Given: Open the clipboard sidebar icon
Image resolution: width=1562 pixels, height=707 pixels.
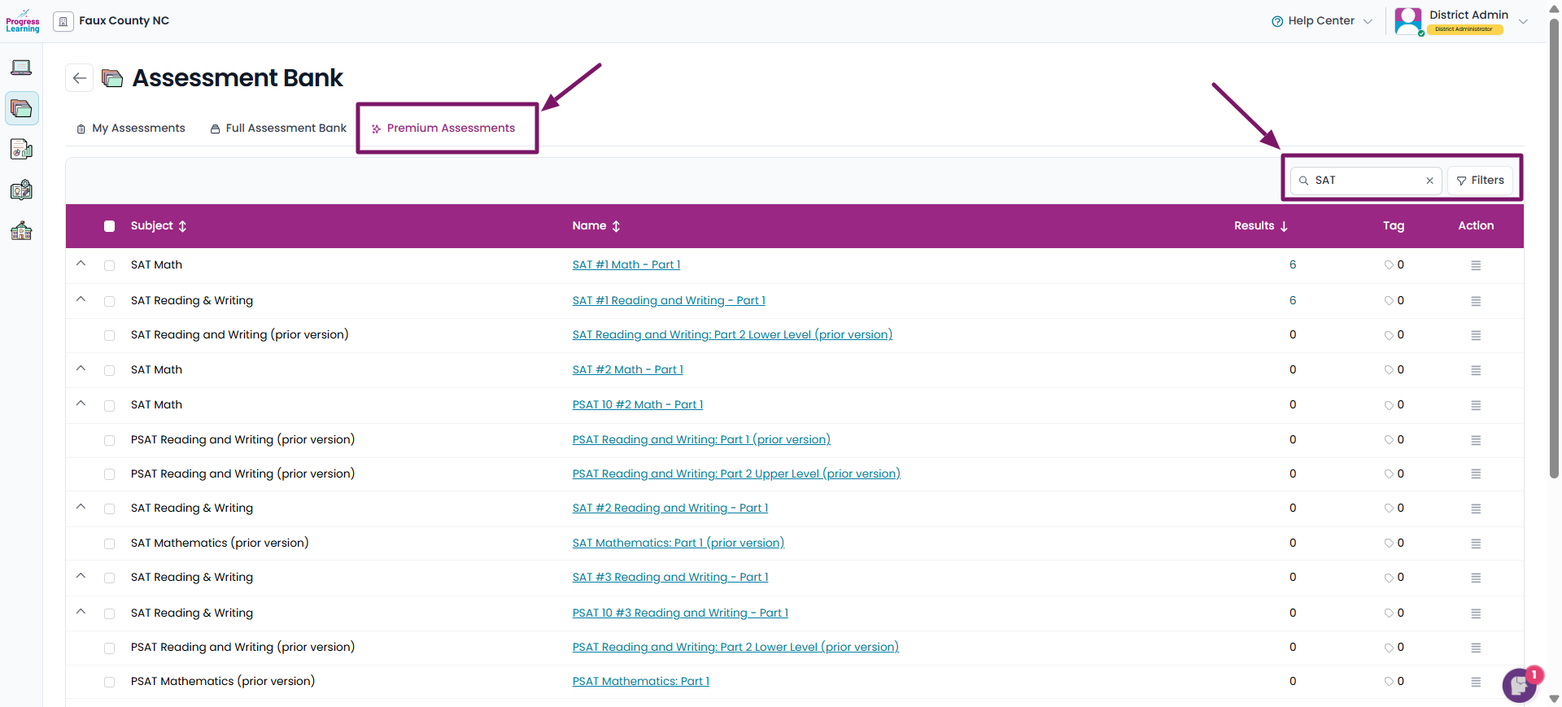Looking at the screenshot, I should pyautogui.click(x=22, y=190).
